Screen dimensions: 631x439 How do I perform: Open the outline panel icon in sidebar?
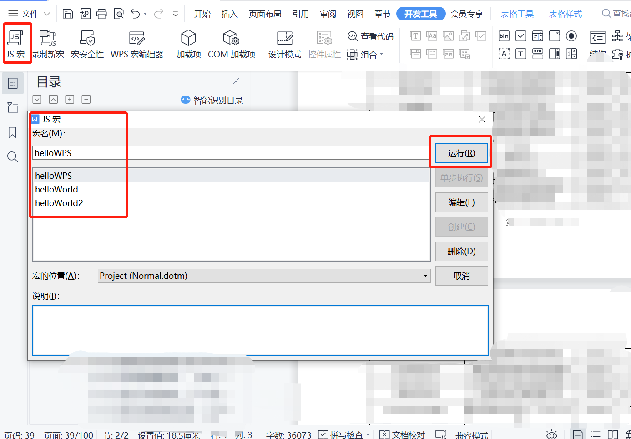13,83
